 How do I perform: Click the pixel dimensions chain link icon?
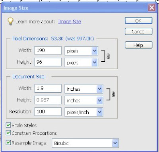click(x=108, y=57)
